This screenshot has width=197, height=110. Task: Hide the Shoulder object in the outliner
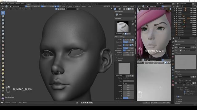(193, 10)
